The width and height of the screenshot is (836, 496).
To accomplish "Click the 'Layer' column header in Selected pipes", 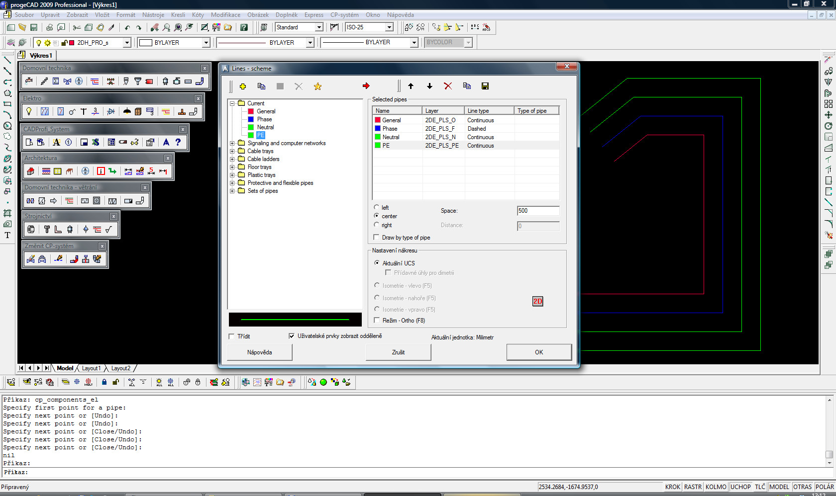I will pos(444,111).
